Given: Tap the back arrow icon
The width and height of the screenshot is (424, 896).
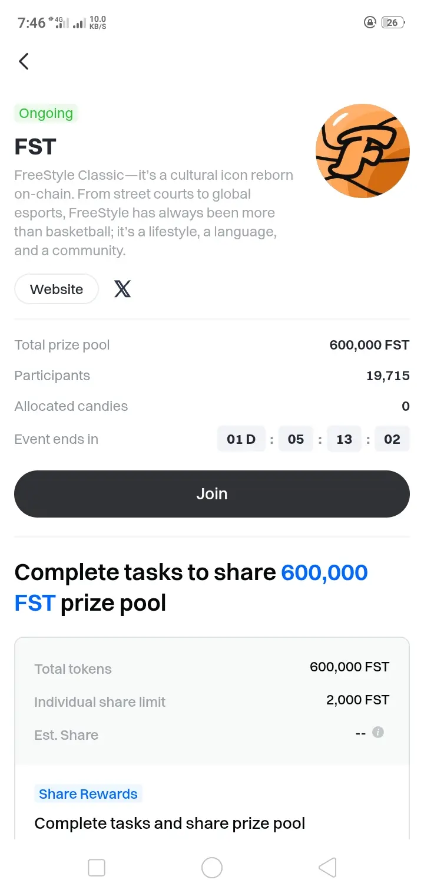Looking at the screenshot, I should click(x=24, y=61).
